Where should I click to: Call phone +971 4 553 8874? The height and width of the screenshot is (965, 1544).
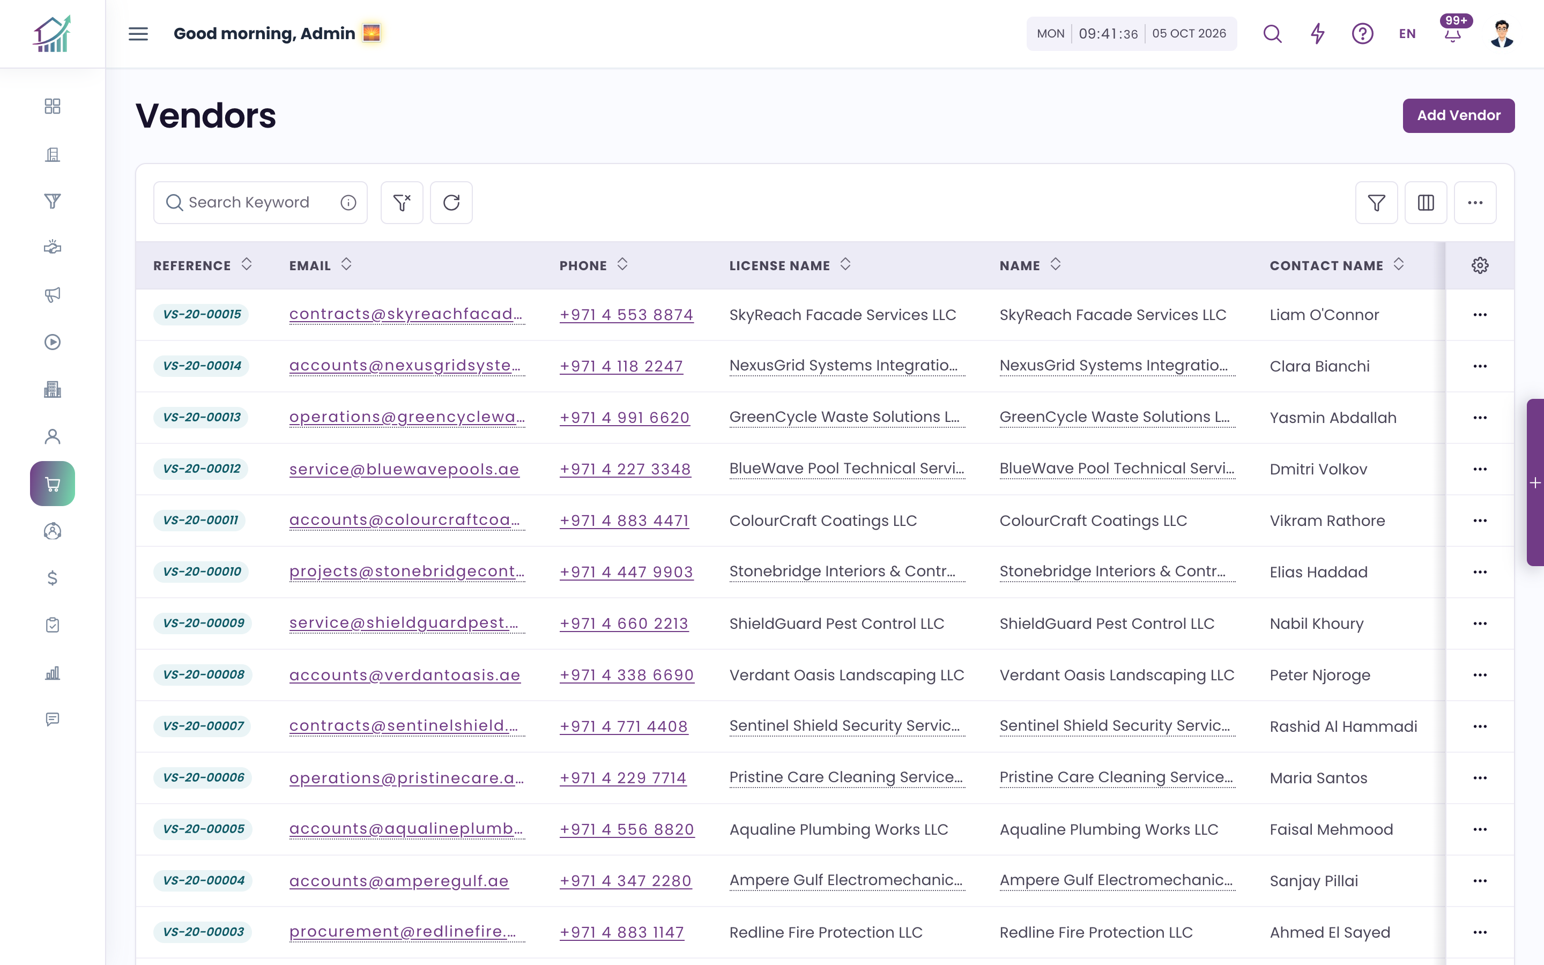click(626, 315)
